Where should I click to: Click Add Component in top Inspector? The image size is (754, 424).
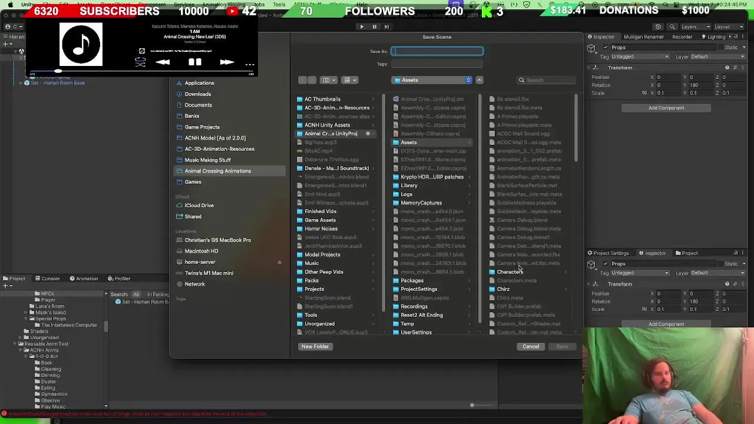pos(666,108)
